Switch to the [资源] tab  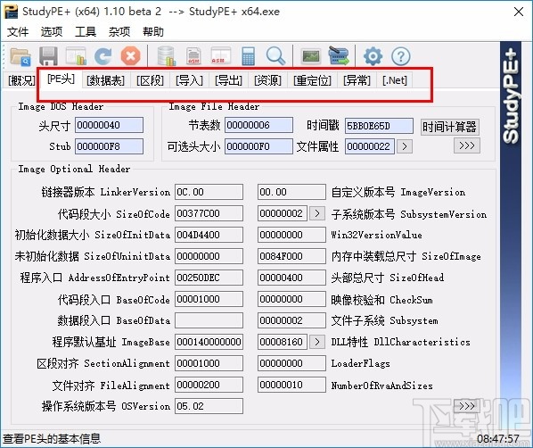(x=267, y=80)
